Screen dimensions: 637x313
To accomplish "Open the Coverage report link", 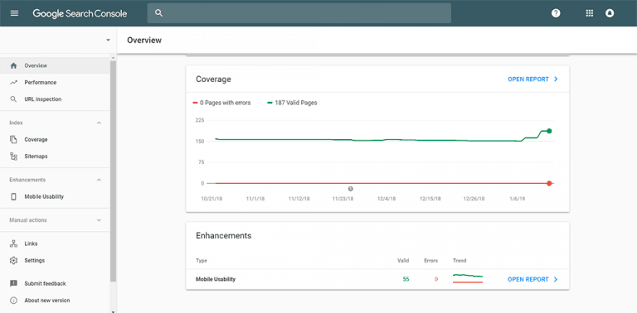I will pos(528,79).
